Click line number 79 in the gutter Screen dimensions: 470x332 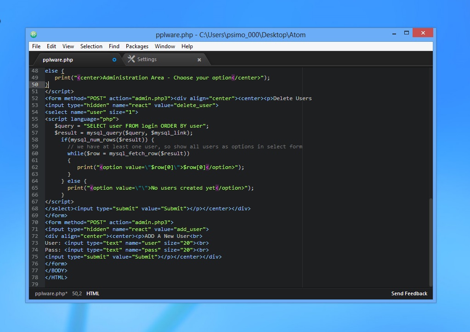pos(35,284)
